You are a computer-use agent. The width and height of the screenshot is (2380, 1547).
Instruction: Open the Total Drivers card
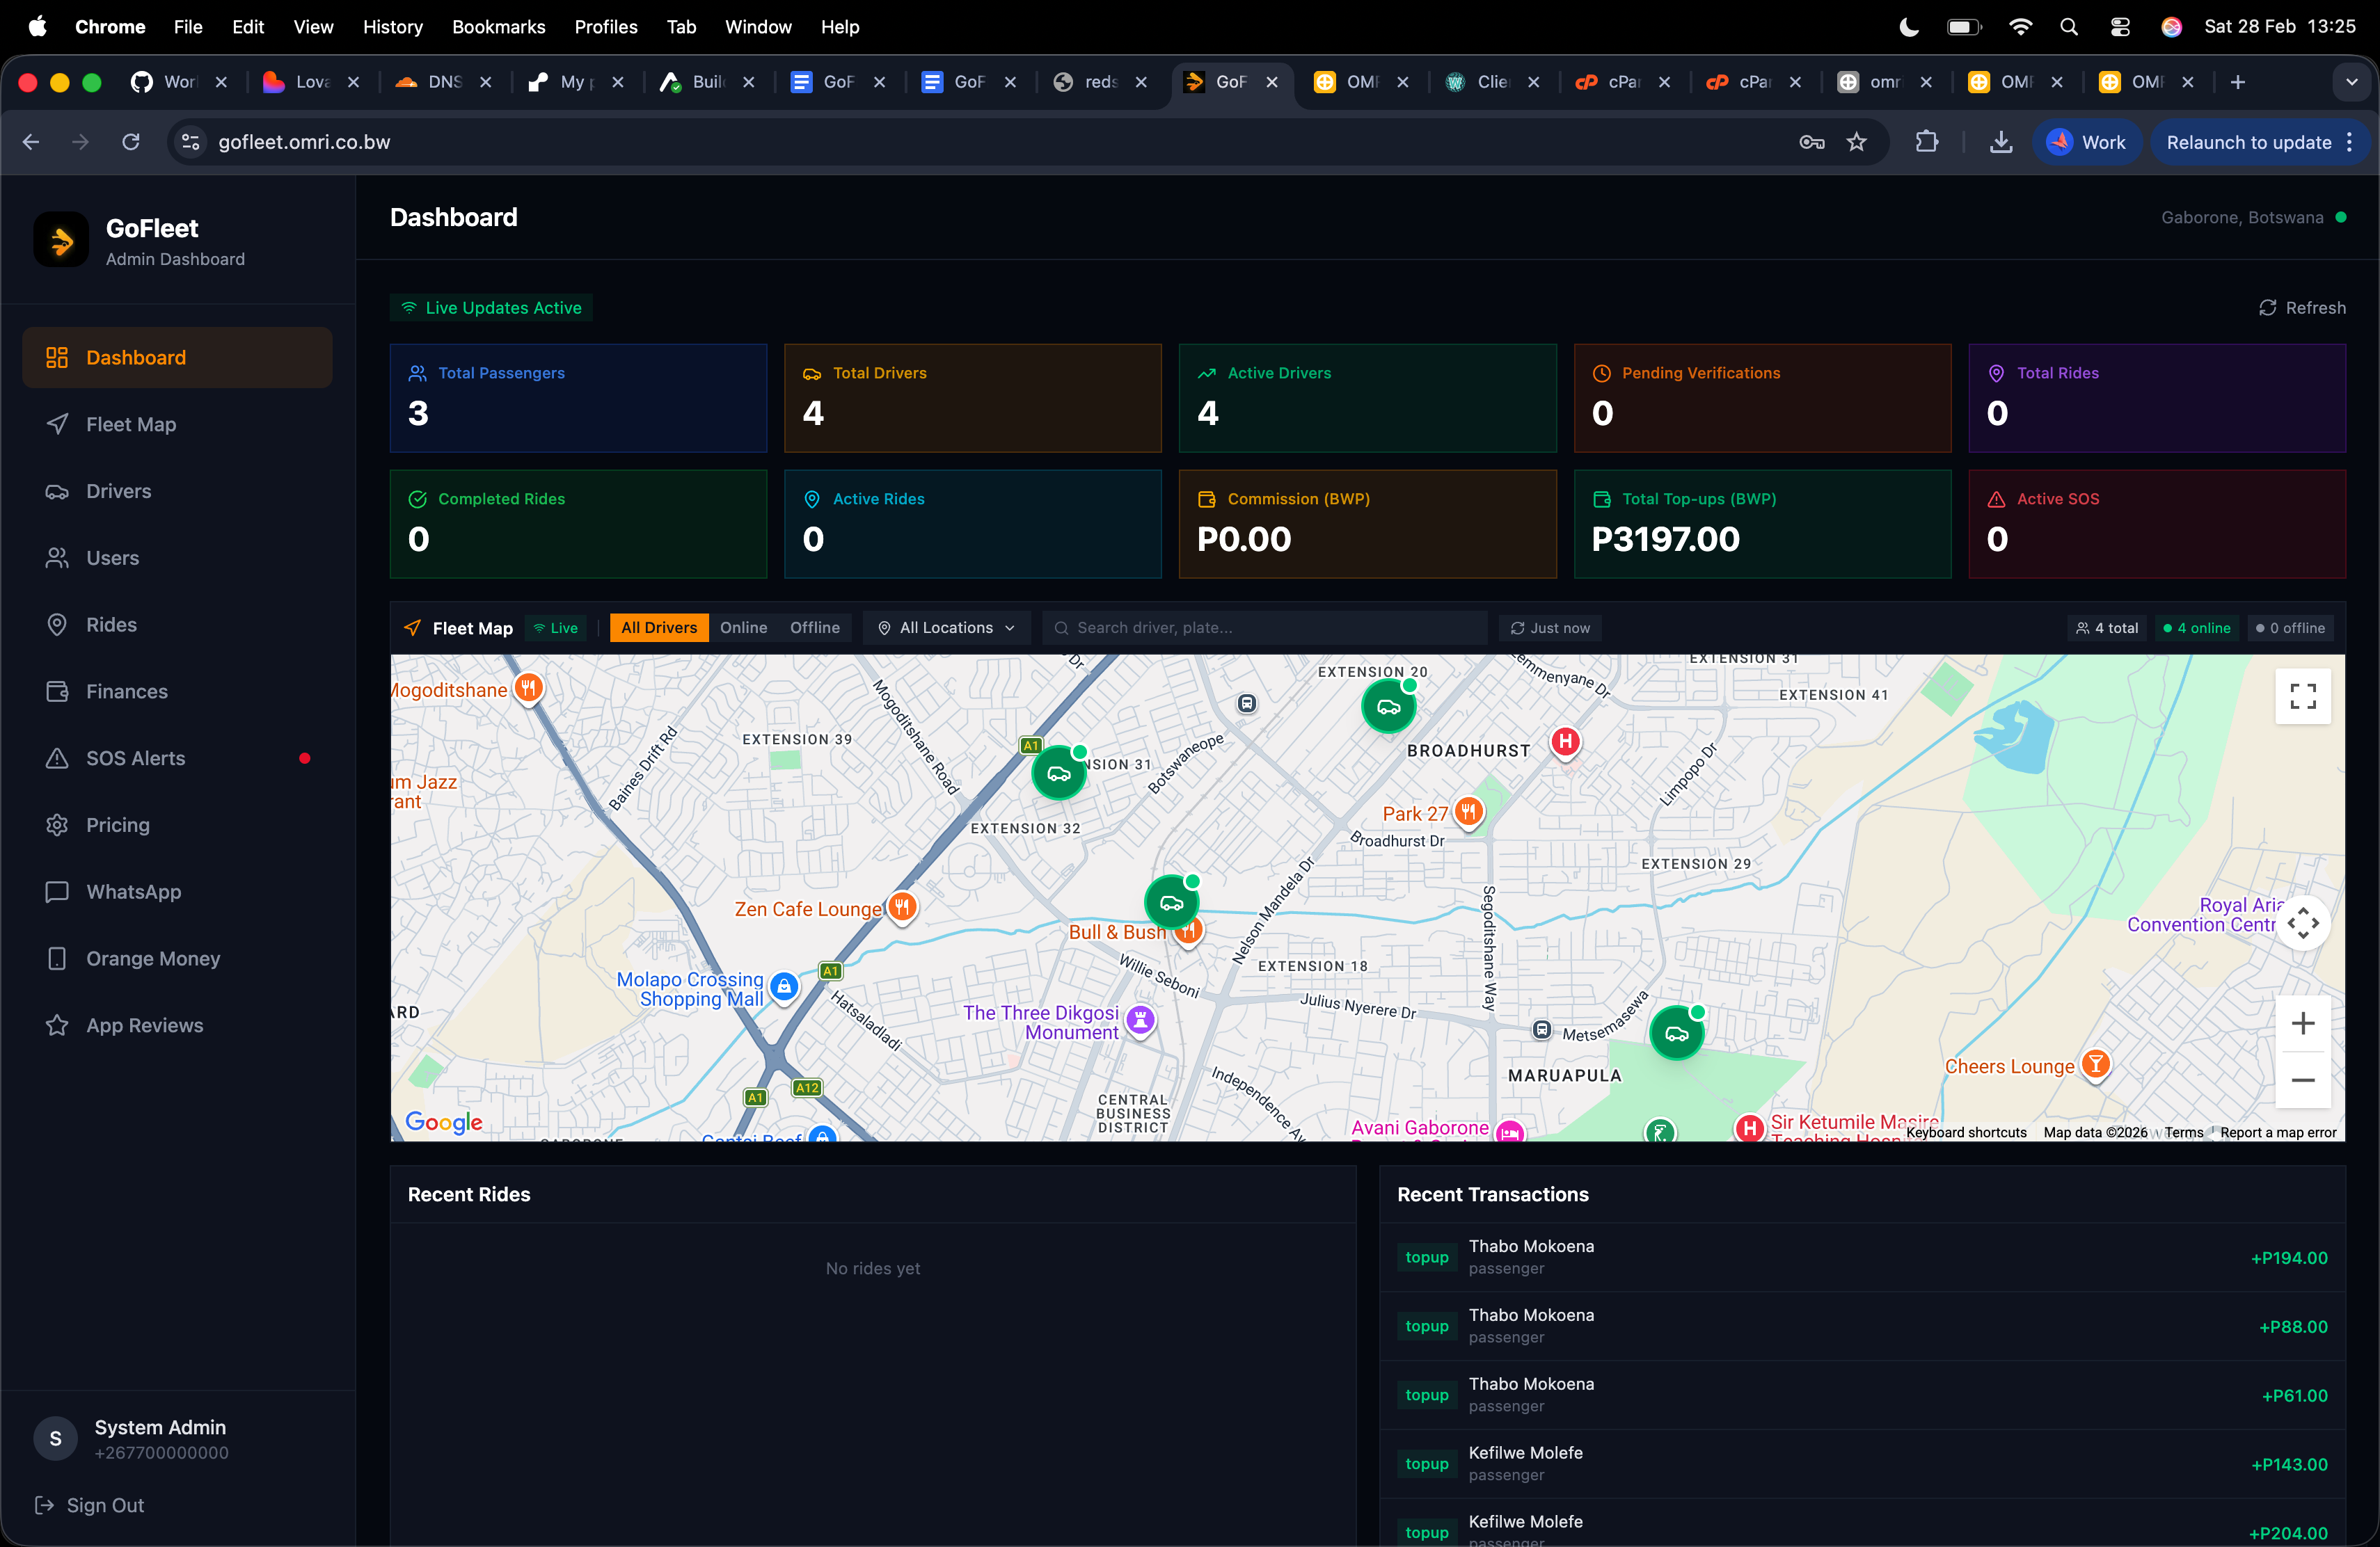(x=973, y=398)
